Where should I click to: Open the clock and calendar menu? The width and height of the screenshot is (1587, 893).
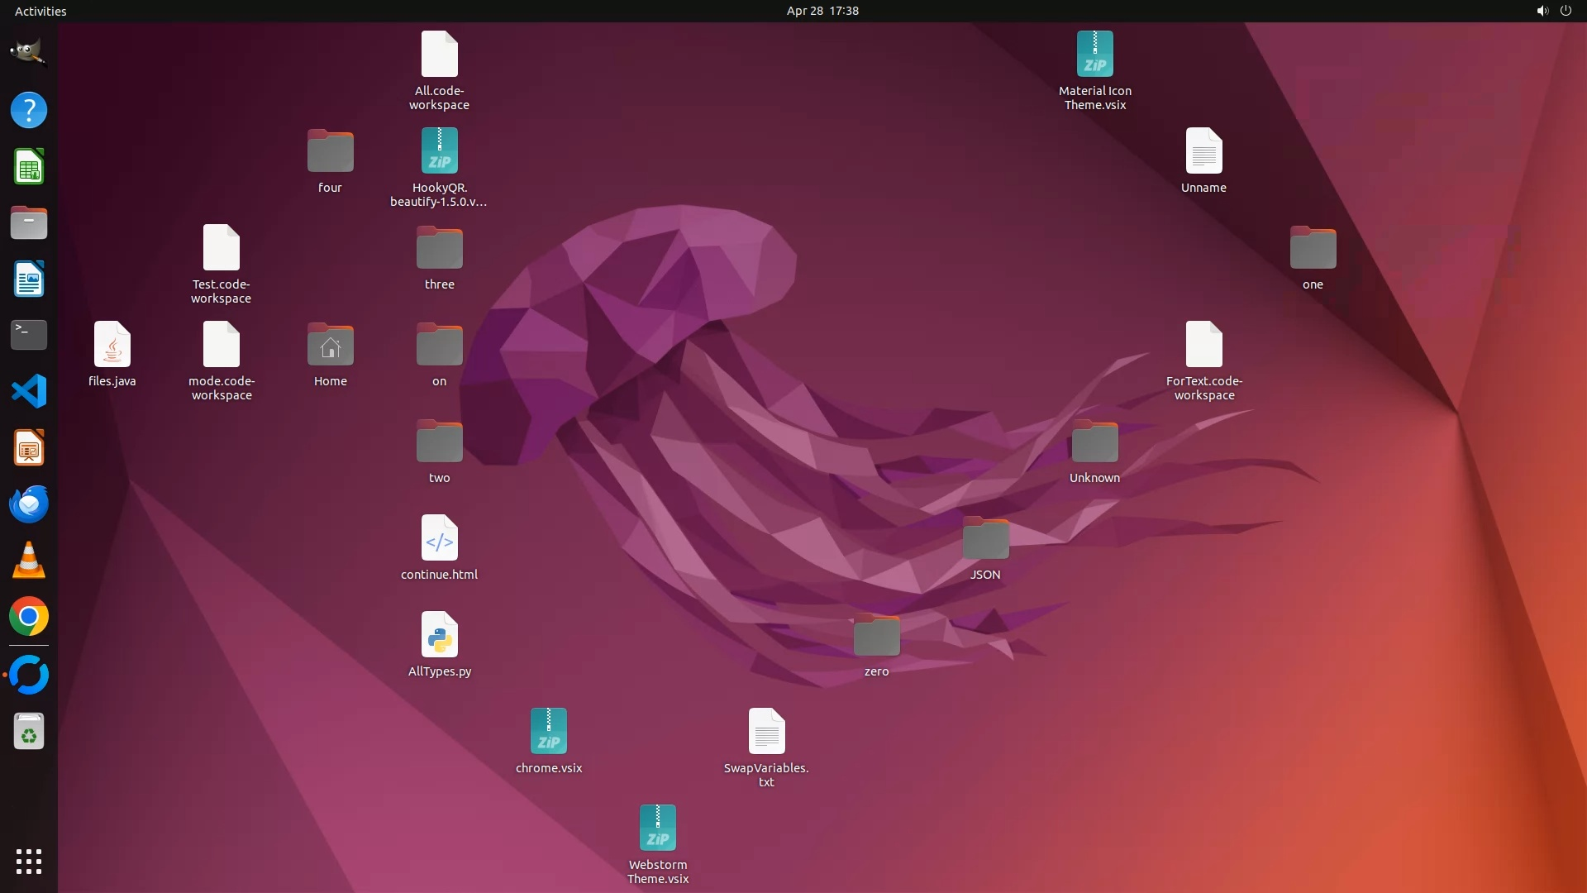822,11
